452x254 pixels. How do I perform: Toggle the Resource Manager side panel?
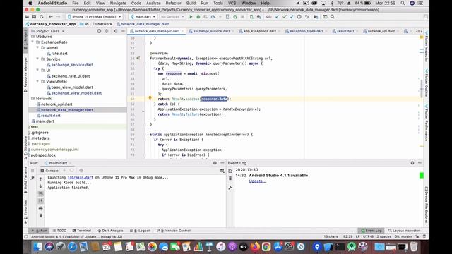[x=25, y=74]
